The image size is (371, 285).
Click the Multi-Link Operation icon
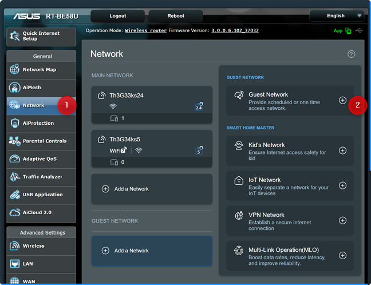239,251
